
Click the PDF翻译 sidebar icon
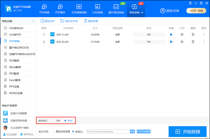tap(5, 60)
